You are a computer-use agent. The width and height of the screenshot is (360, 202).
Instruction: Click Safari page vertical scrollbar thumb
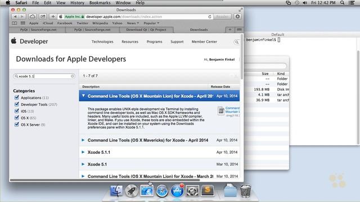[x=241, y=57]
